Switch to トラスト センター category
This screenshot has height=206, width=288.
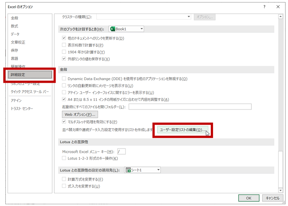22,108
